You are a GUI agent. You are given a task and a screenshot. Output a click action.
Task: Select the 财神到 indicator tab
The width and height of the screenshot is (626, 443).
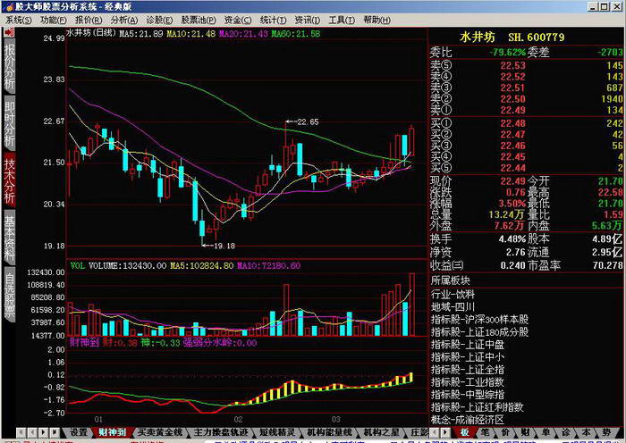pyautogui.click(x=113, y=431)
